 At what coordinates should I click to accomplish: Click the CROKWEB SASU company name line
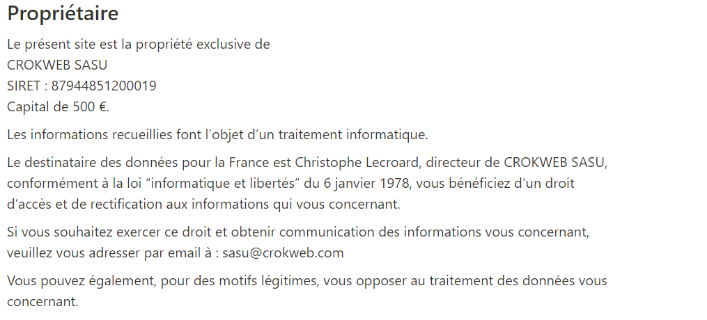(x=57, y=65)
